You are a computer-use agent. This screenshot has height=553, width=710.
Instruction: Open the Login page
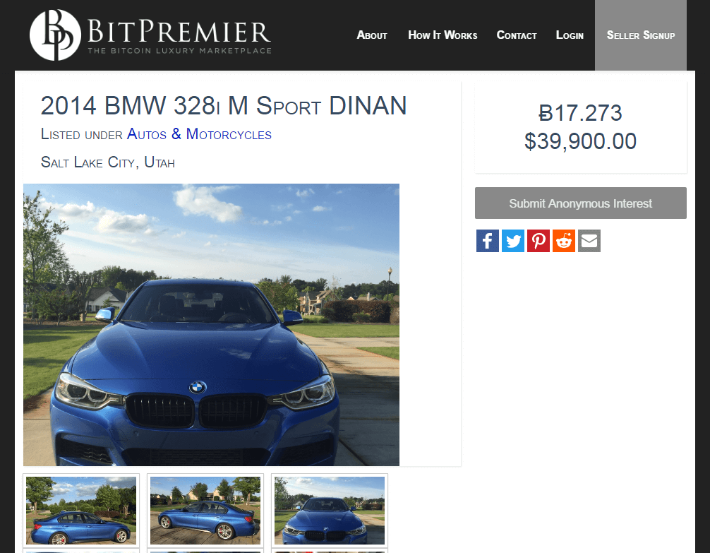570,35
